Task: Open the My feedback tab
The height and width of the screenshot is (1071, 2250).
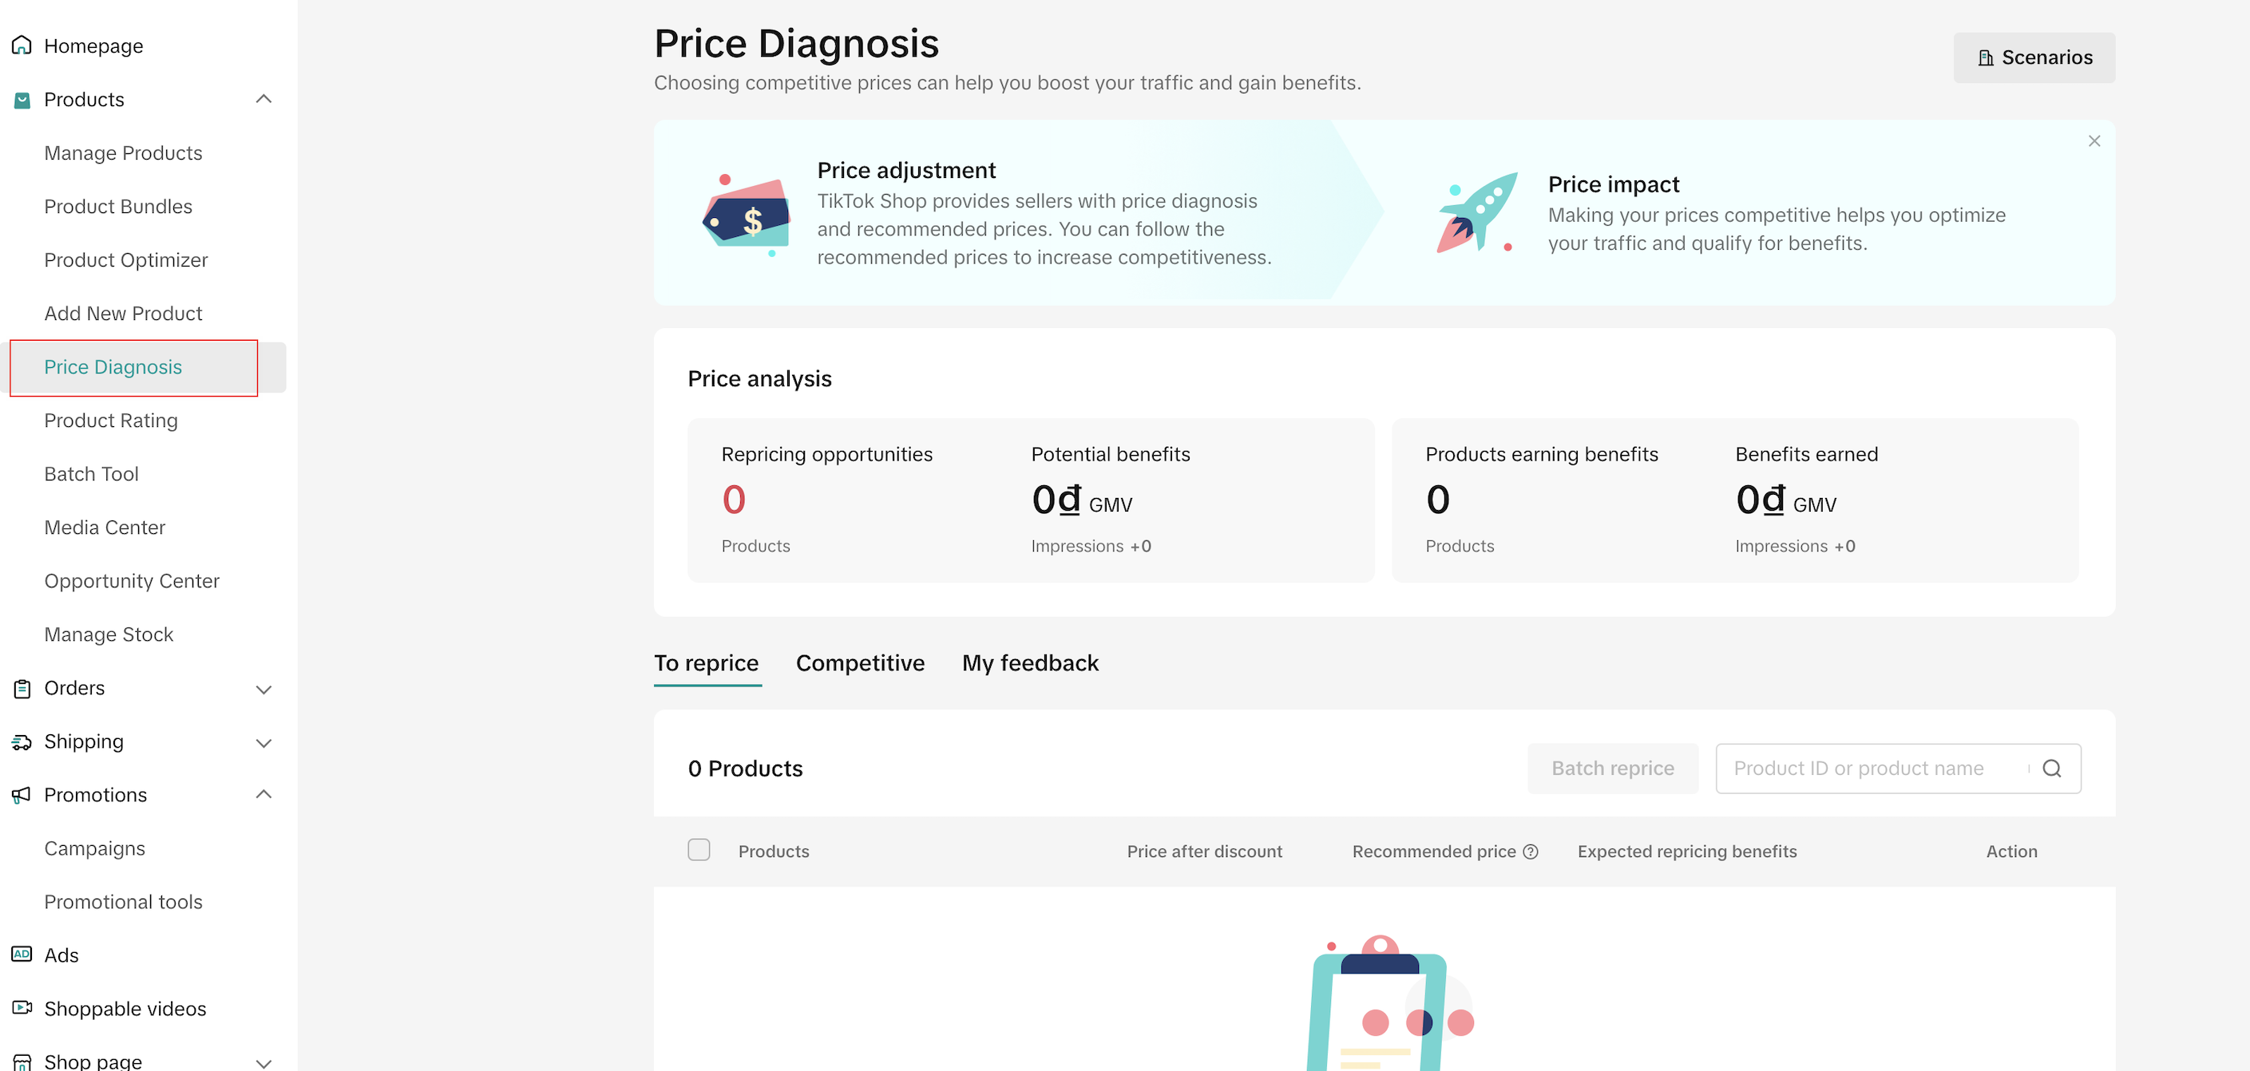Action: click(1030, 663)
